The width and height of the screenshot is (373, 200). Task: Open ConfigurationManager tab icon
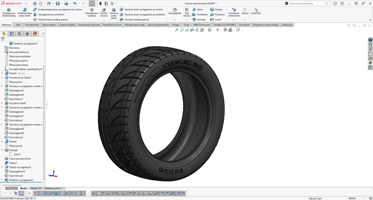[x=19, y=34]
